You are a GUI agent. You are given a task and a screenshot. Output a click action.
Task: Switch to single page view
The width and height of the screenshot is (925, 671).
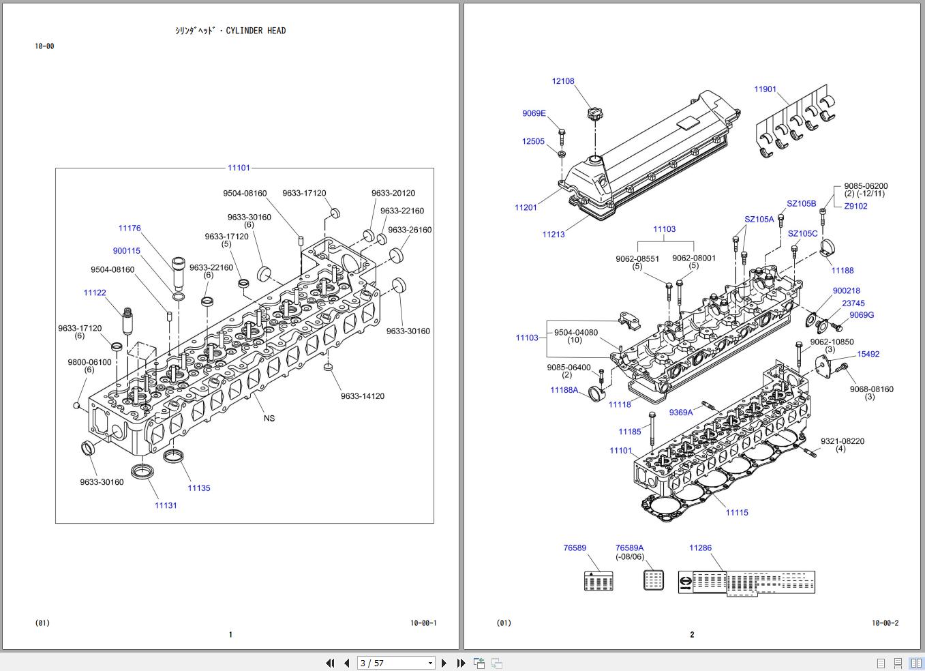[x=881, y=663]
